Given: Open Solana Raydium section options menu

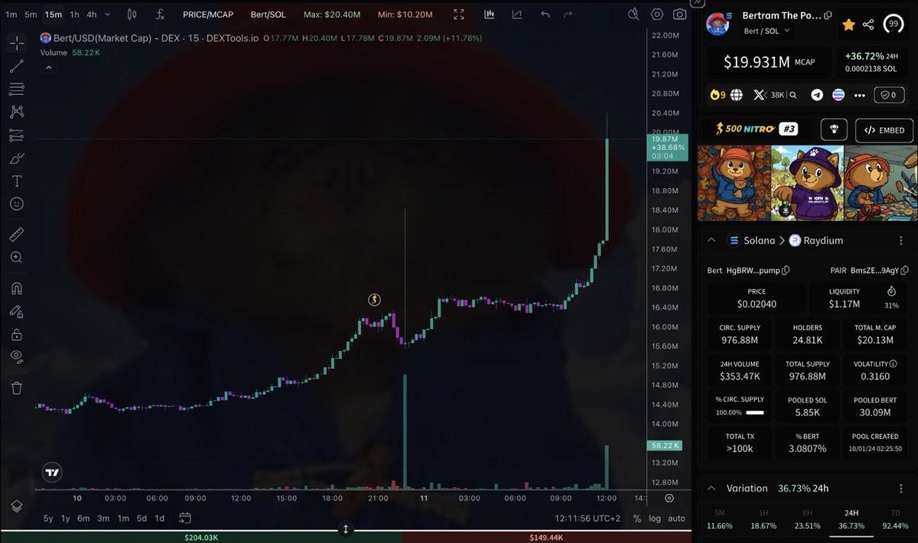Looking at the screenshot, I should [900, 240].
